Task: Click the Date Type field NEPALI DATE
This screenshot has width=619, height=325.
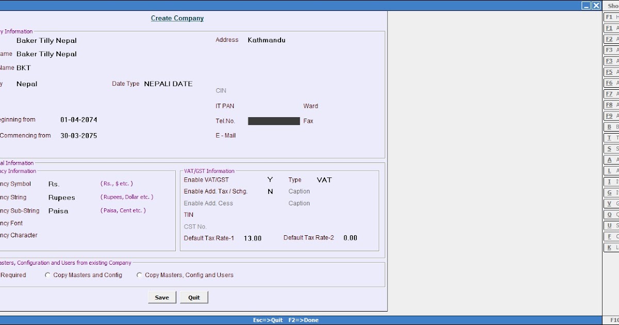Action: pyautogui.click(x=168, y=84)
